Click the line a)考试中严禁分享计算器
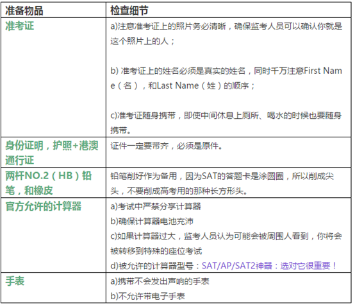Viewport: 355px width, 305px height. (x=156, y=206)
